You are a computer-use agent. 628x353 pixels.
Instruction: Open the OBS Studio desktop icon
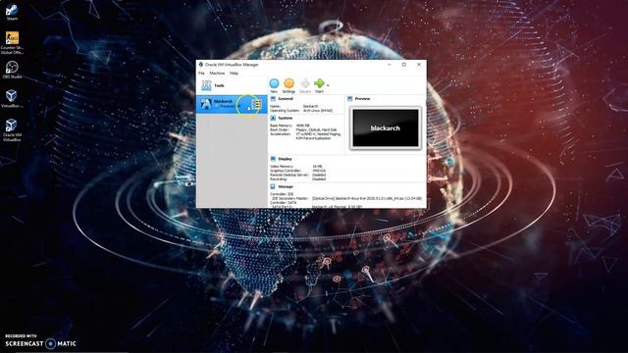pos(12,70)
